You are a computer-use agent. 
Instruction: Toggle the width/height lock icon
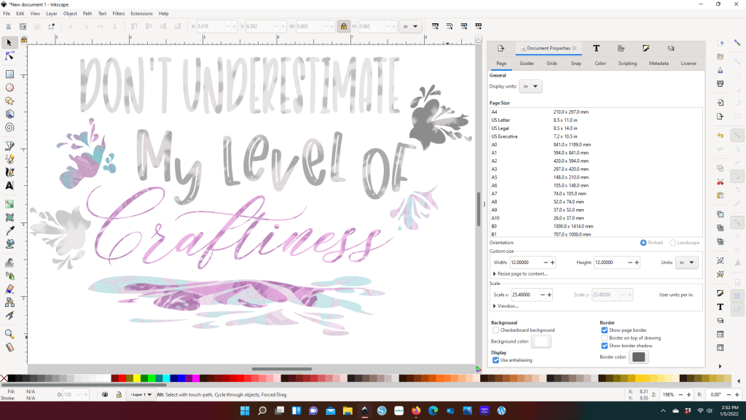pyautogui.click(x=342, y=26)
